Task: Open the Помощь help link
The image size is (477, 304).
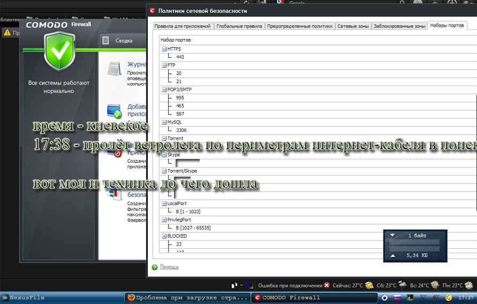Action: point(169,267)
